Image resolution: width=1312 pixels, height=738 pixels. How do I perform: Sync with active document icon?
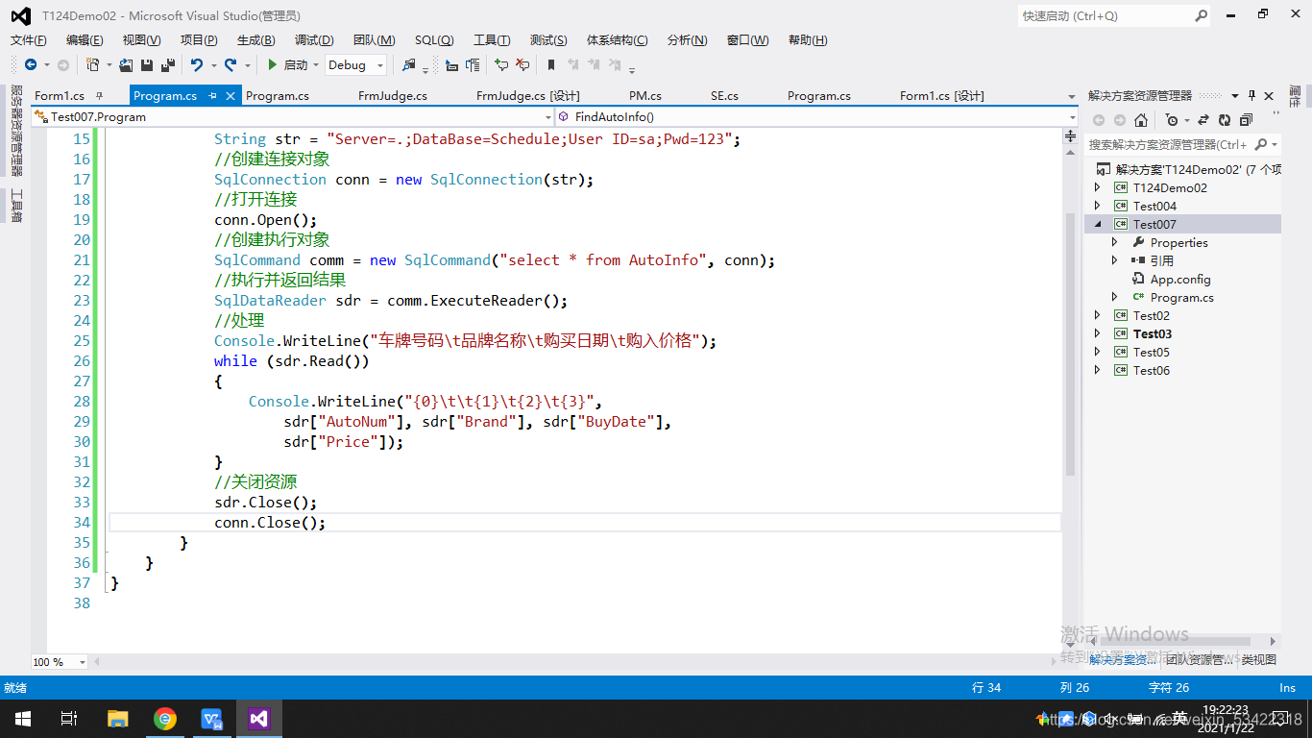click(x=1203, y=120)
